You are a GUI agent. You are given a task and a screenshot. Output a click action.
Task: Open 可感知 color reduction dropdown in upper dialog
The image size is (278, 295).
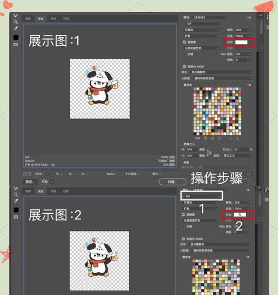click(201, 30)
